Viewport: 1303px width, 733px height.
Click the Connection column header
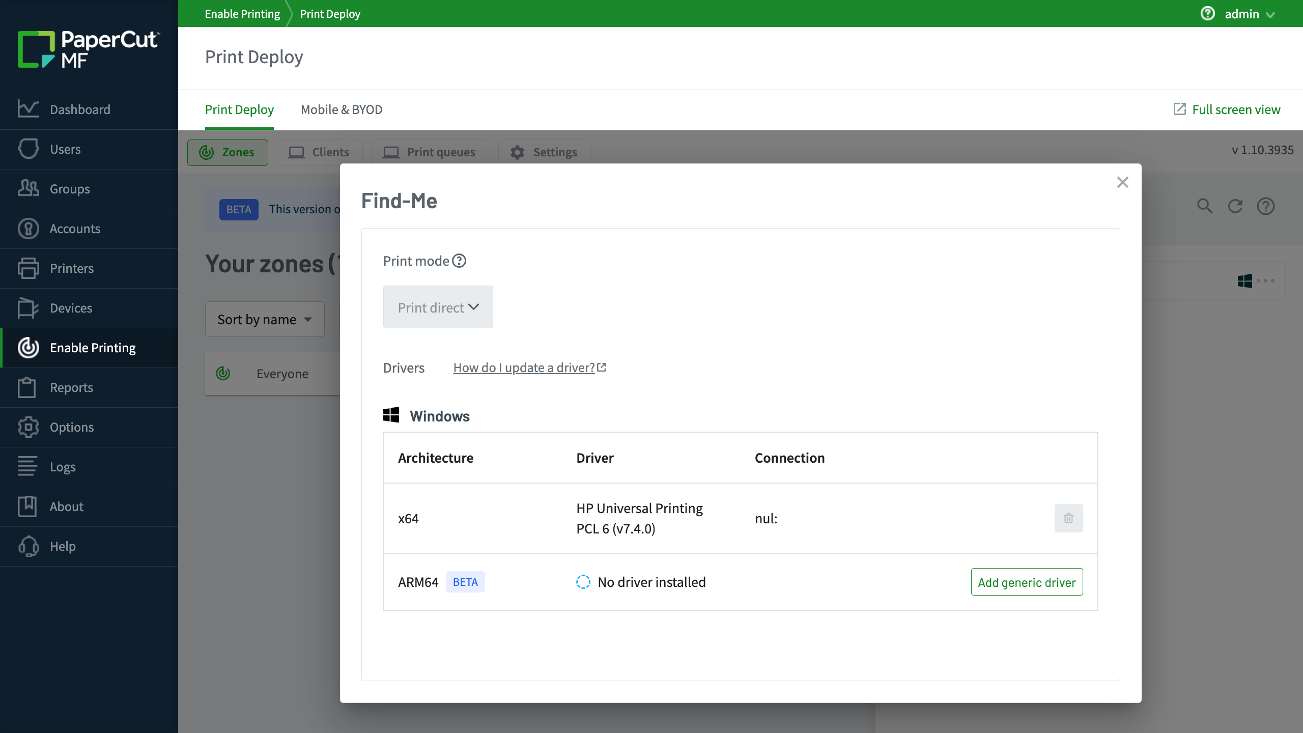pos(789,458)
